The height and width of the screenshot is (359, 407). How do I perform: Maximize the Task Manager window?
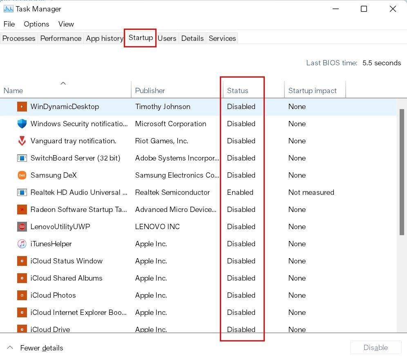click(x=364, y=9)
